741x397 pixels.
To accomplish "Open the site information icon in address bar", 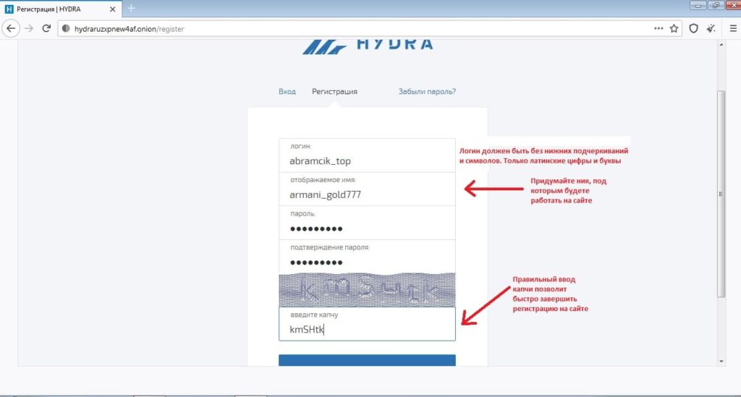I will pos(66,28).
